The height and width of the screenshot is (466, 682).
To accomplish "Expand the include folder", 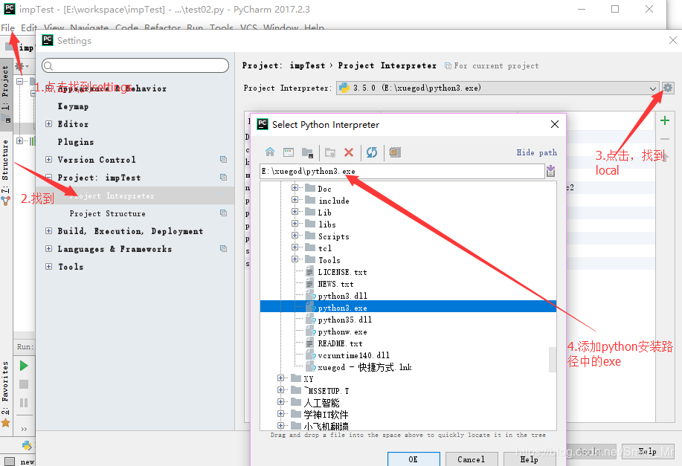I will coord(295,199).
